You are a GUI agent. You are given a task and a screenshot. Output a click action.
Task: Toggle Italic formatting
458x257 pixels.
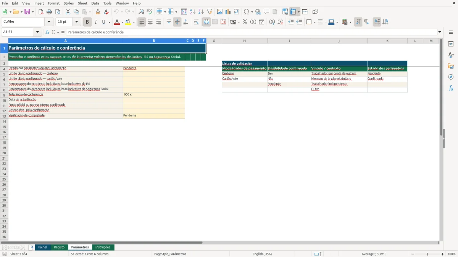pyautogui.click(x=96, y=22)
